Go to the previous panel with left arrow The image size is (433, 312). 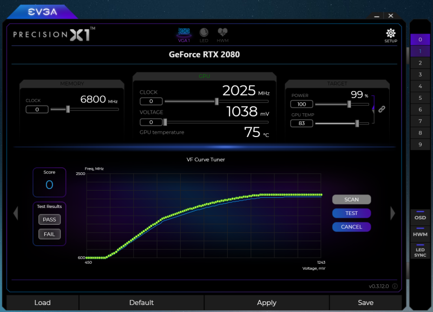(16, 213)
